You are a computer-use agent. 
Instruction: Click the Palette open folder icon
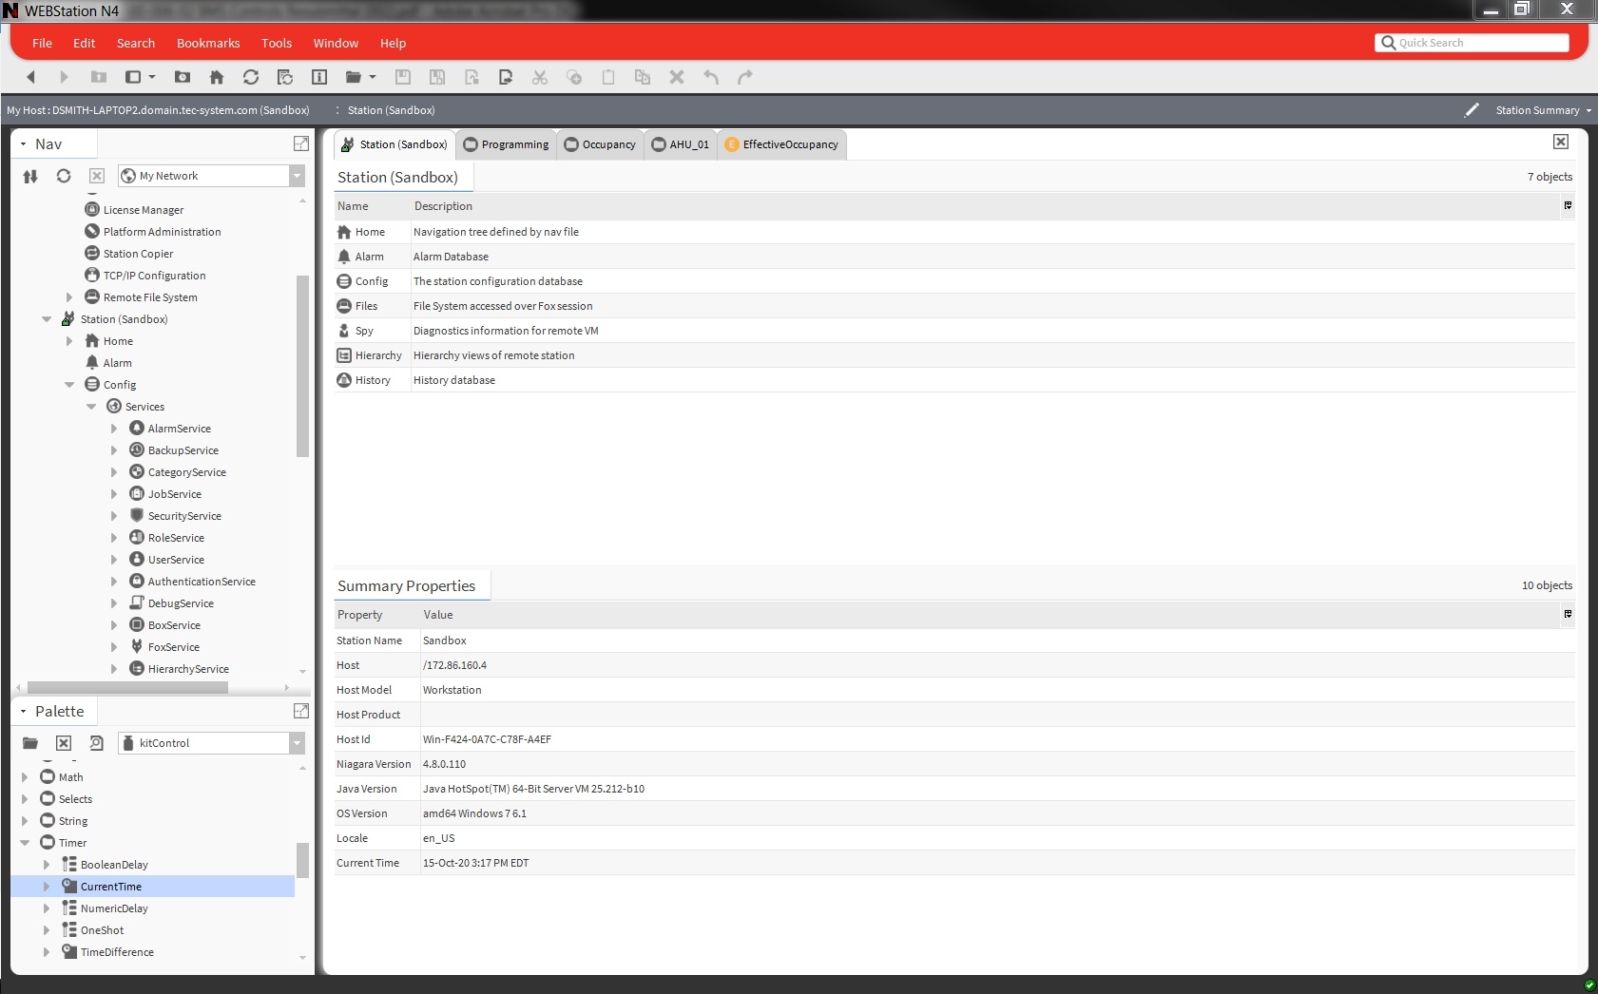30,743
